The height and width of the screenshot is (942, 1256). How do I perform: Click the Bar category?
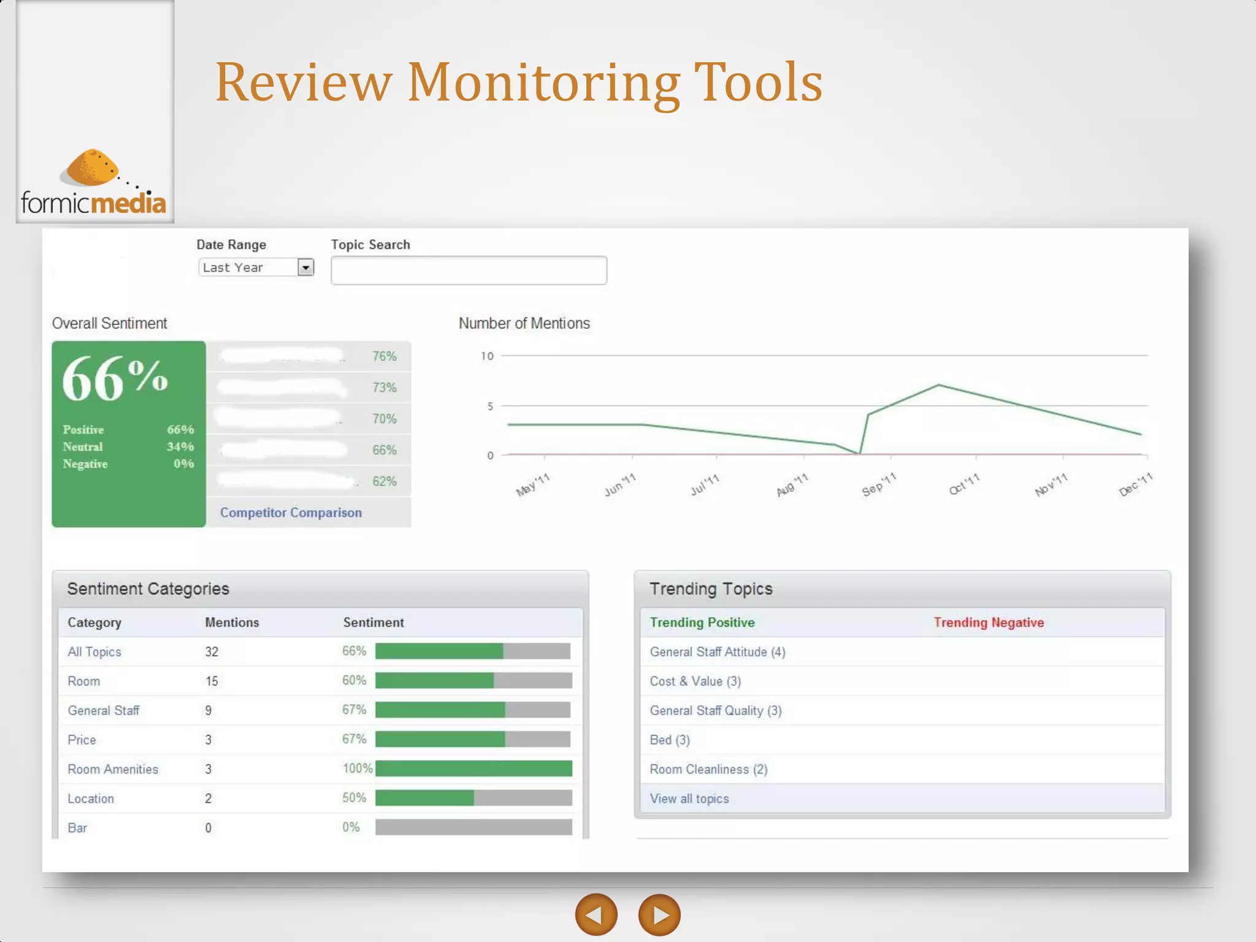tap(77, 828)
